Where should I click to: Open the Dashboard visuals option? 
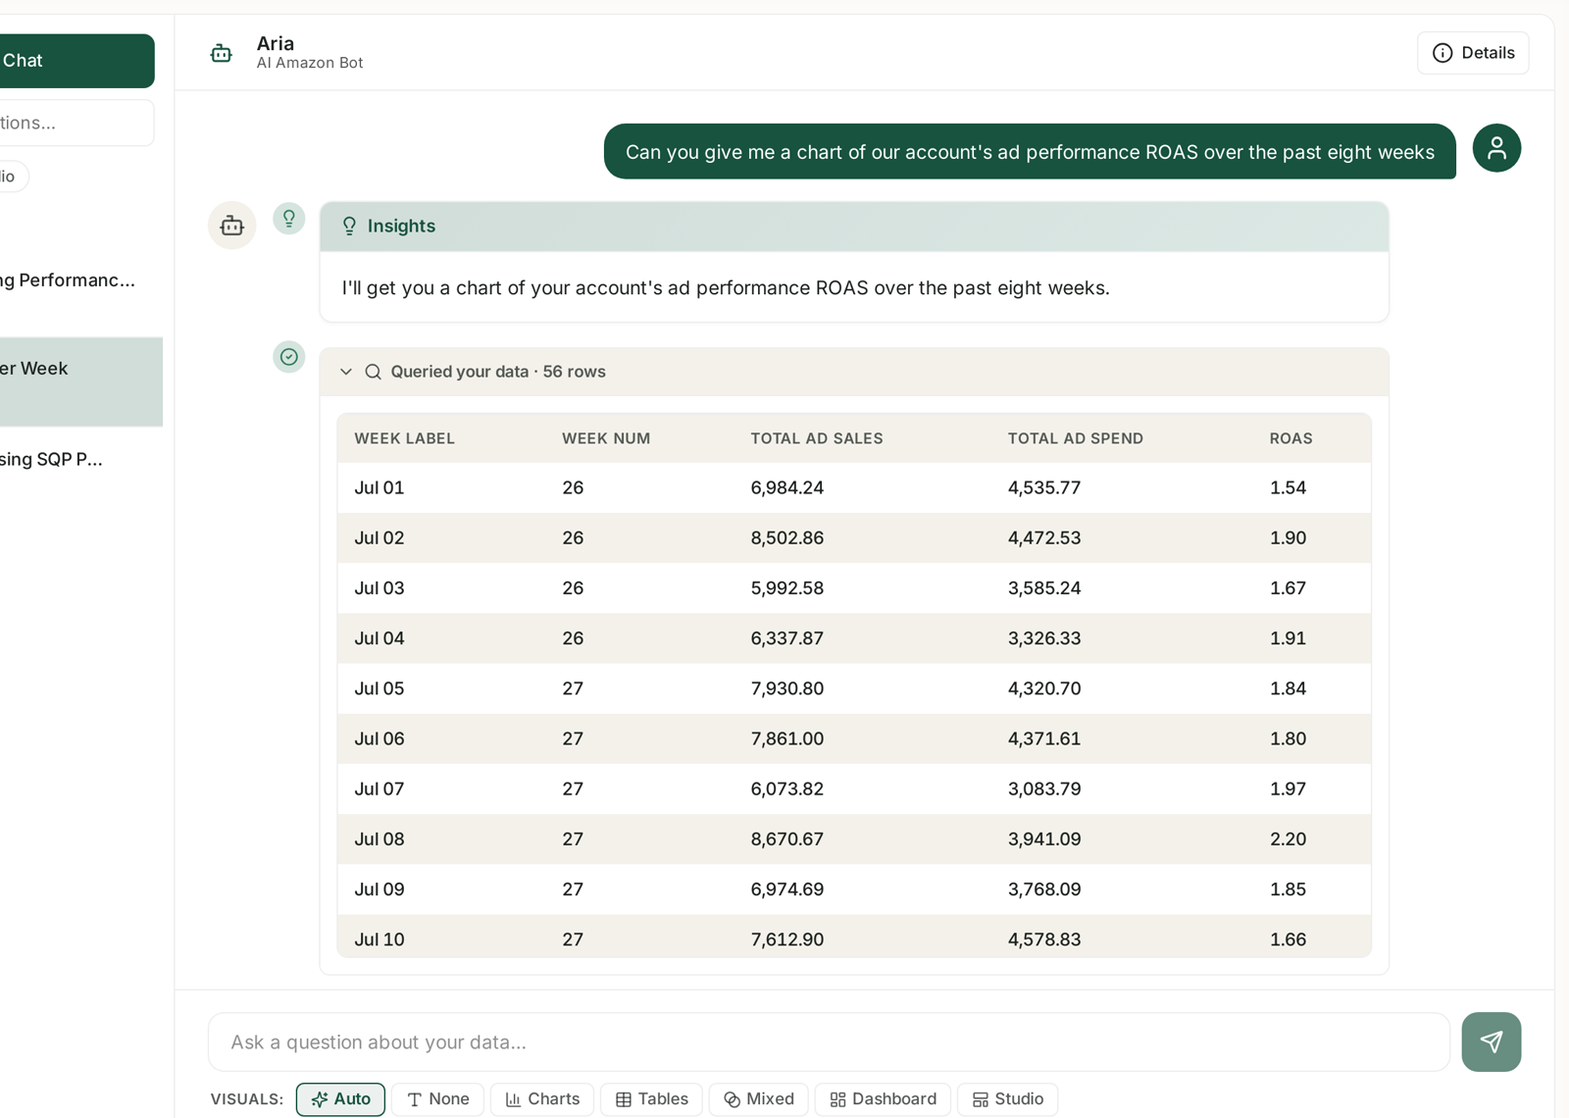coord(883,1099)
